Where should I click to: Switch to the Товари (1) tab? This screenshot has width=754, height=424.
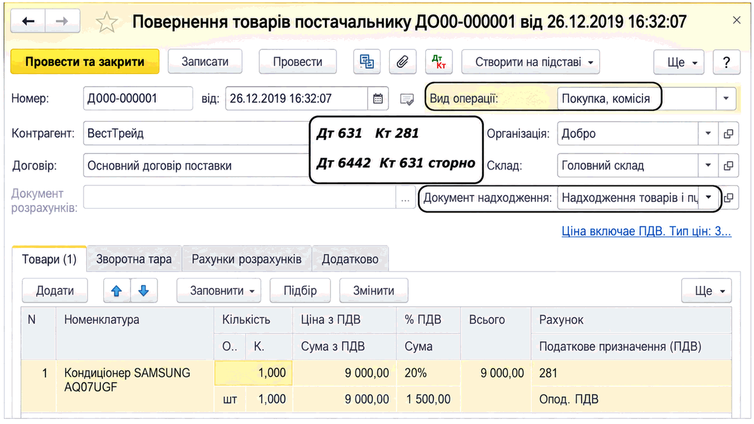tap(49, 259)
